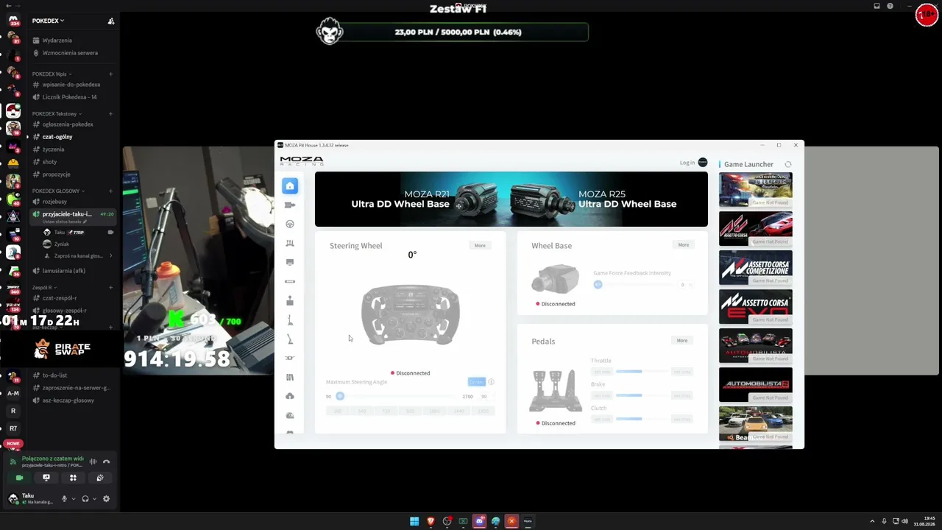Click the Throttle progress bar
This screenshot has width=942, height=530.
point(643,372)
